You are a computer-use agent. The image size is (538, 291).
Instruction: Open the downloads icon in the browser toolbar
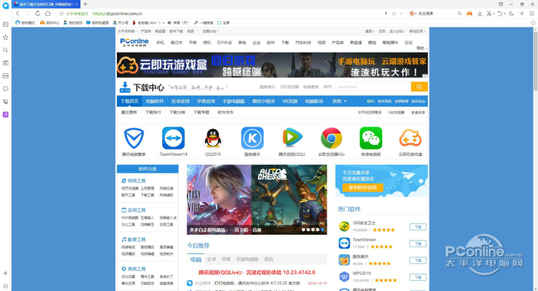(x=480, y=13)
